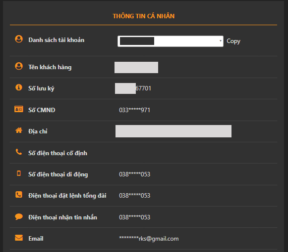Click the info icon beside Số lưu ký
288x252 pixels.
click(x=19, y=87)
